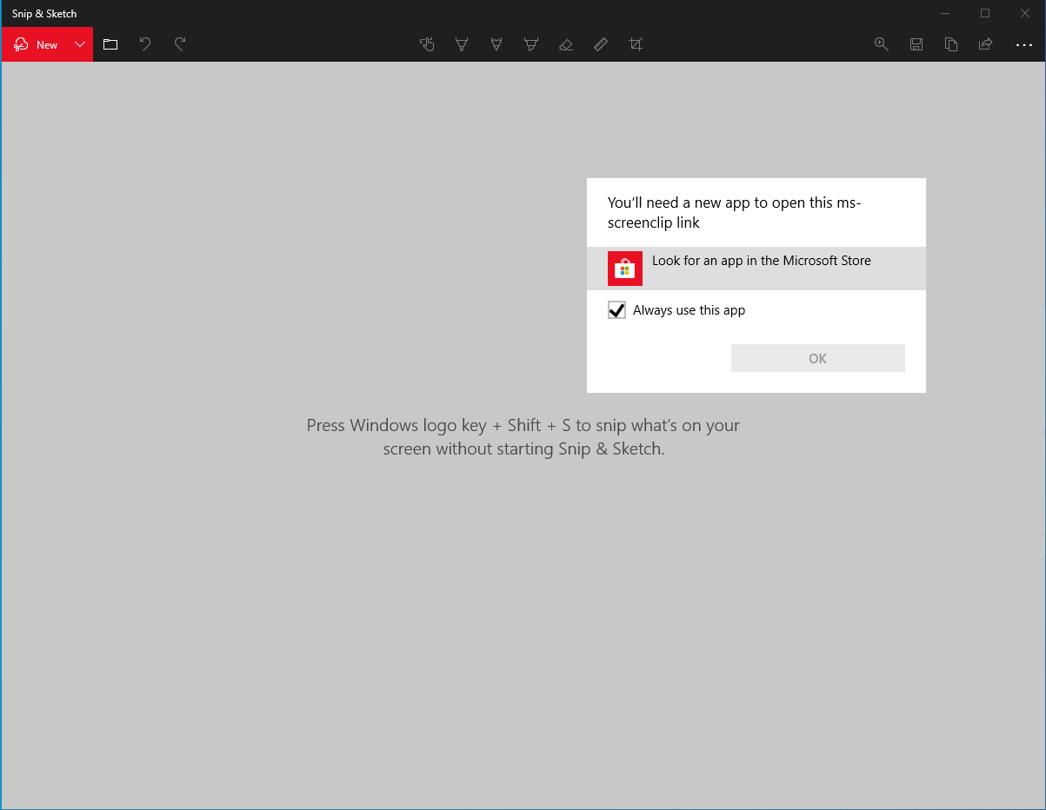Open file using the folder icon
The width and height of the screenshot is (1046, 810).
(x=110, y=44)
